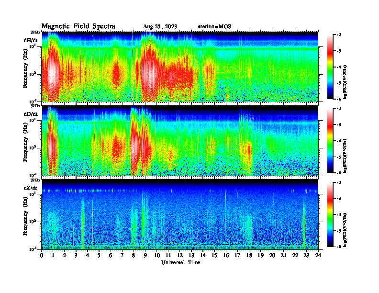
Task: Click the hour 13 tick label on the time axis
Action: pyautogui.click(x=191, y=255)
